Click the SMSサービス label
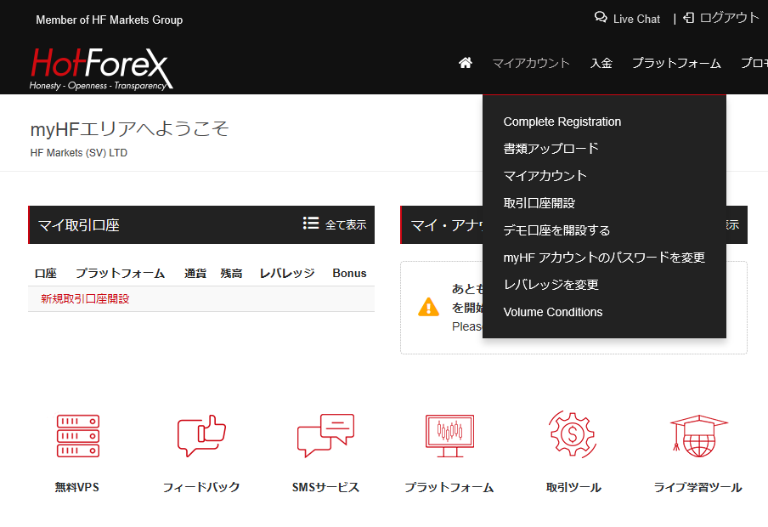The width and height of the screenshot is (768, 527). point(325,487)
